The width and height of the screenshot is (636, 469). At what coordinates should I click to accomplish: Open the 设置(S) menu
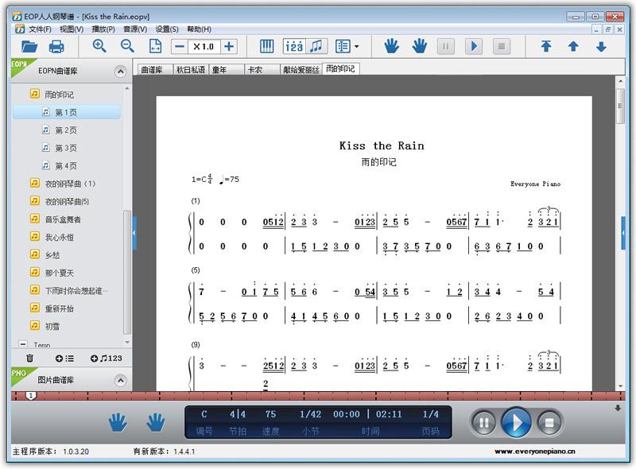[167, 29]
